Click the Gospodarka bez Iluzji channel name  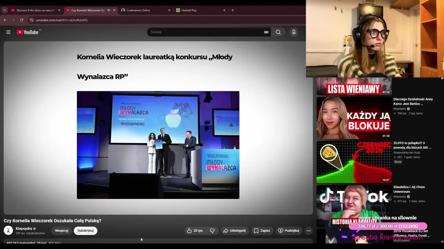point(407,153)
